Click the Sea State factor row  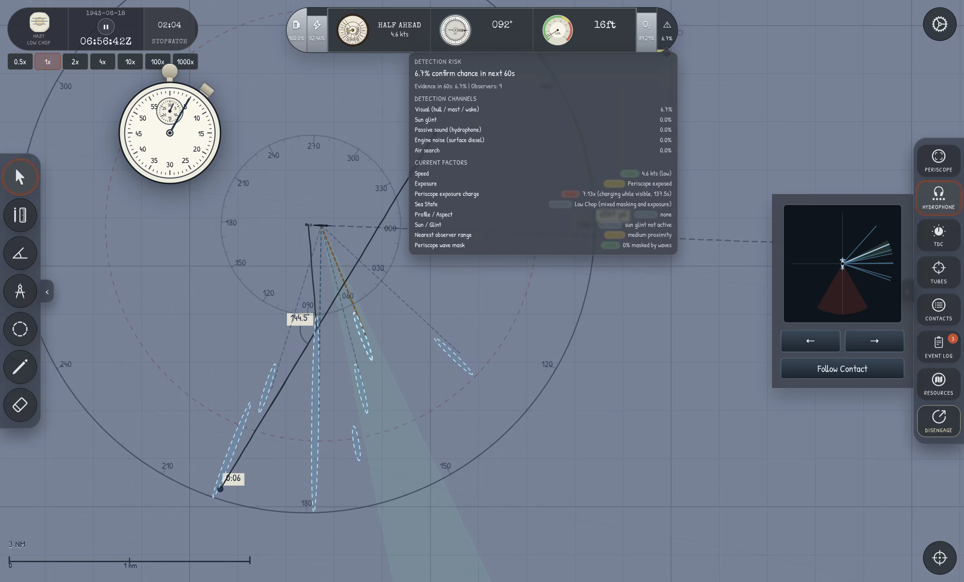(x=543, y=204)
